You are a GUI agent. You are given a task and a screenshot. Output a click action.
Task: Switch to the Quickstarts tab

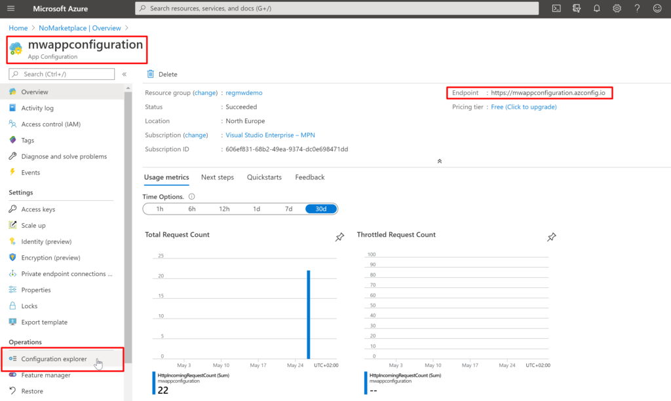tap(264, 177)
